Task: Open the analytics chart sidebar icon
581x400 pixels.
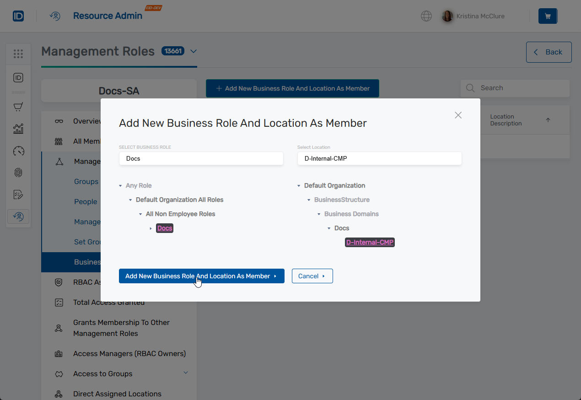Action: 18,129
